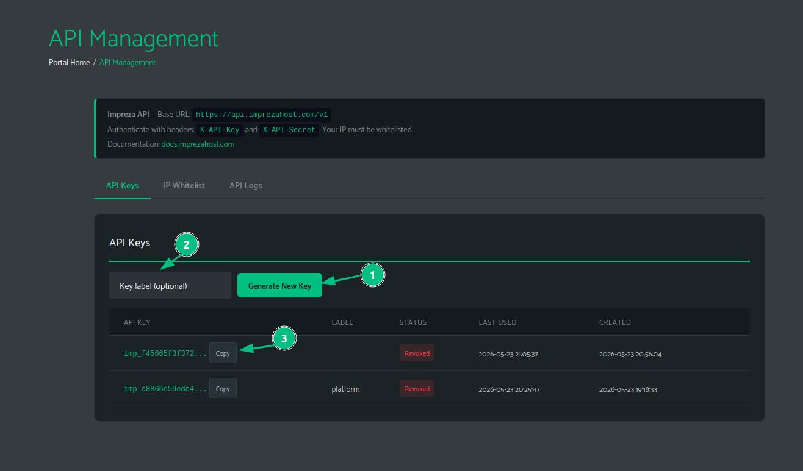803x471 pixels.
Task: Click the X-API-Secret header code
Action: point(289,130)
